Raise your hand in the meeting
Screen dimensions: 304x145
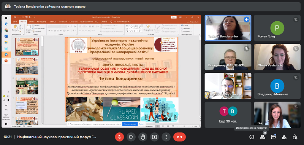[143, 137]
